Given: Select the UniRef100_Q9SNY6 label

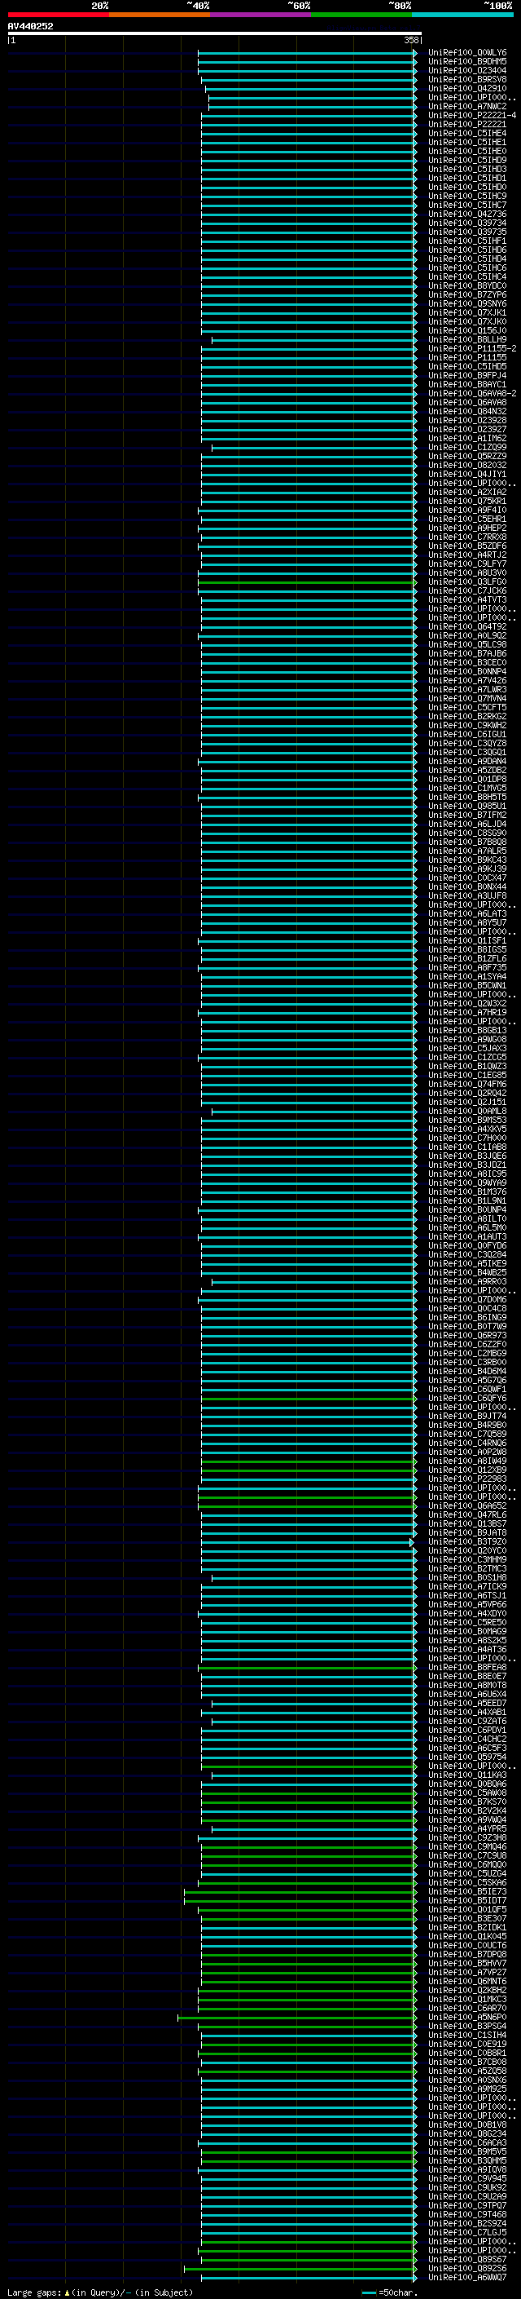Looking at the screenshot, I should pyautogui.click(x=467, y=303).
